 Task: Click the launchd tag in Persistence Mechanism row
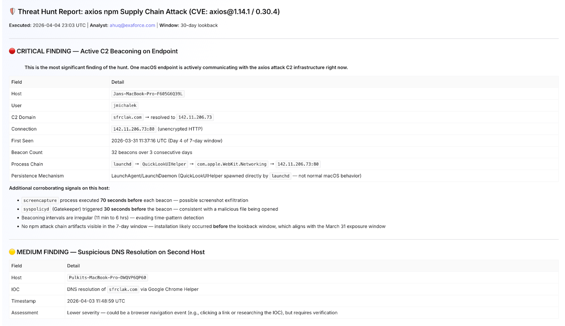pyautogui.click(x=280, y=176)
